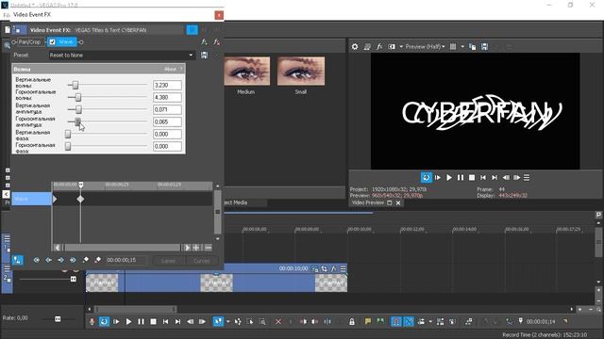This screenshot has height=339, width=604.
Task: Toggle sync cursor to media timeline button
Action: [x=17, y=260]
